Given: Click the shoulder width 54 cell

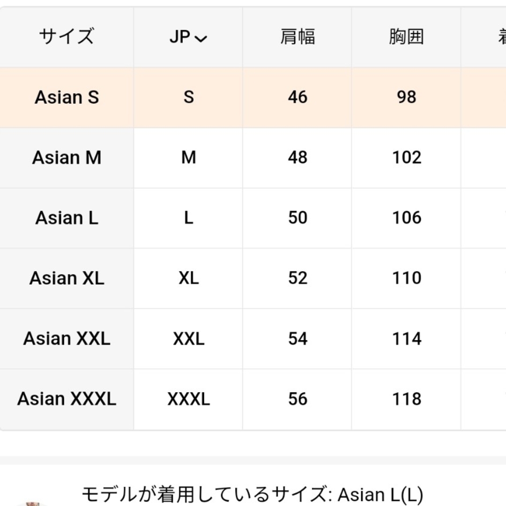Looking at the screenshot, I should click(x=297, y=339).
